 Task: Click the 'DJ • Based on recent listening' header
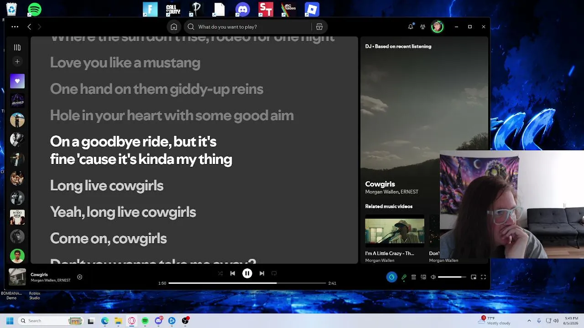[398, 46]
